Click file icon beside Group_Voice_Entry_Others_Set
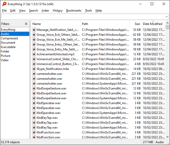170x145 pixels. point(34,44)
